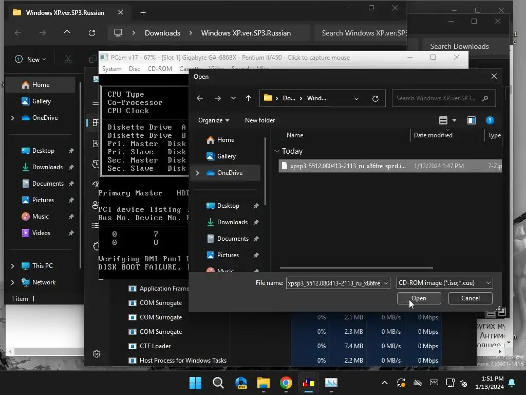Open Downloads in dialog sidebar

coord(232,222)
